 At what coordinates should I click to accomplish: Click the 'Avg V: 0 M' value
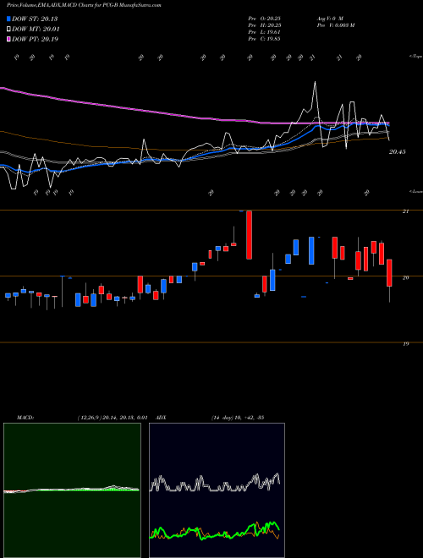(x=329, y=19)
